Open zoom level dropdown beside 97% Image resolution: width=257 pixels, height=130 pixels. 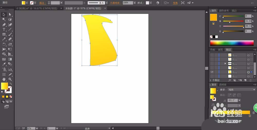pyautogui.click(x=37, y=128)
